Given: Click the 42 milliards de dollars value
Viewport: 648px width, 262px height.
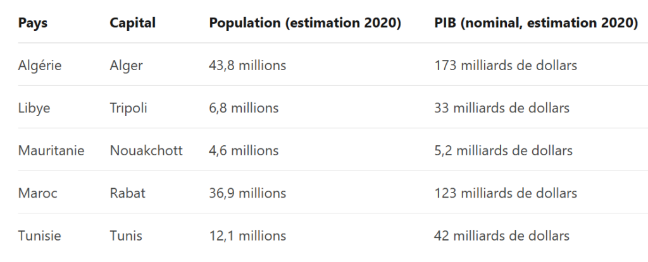Looking at the screenshot, I should click(x=502, y=236).
